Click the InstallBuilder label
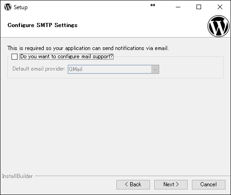 17,176
